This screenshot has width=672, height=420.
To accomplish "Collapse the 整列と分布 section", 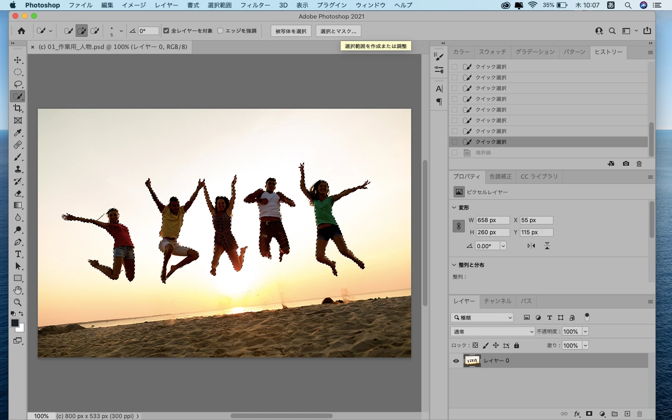I will pos(454,265).
